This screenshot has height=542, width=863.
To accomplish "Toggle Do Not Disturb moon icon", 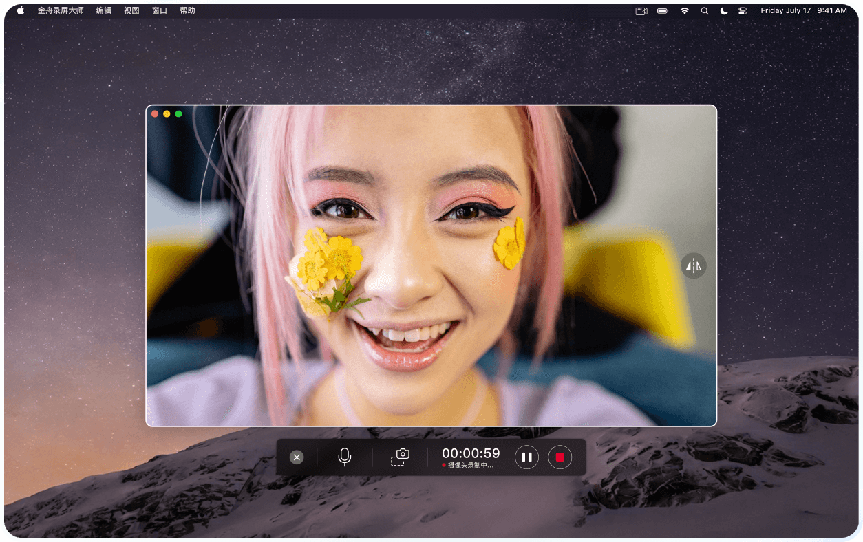I will coord(724,11).
